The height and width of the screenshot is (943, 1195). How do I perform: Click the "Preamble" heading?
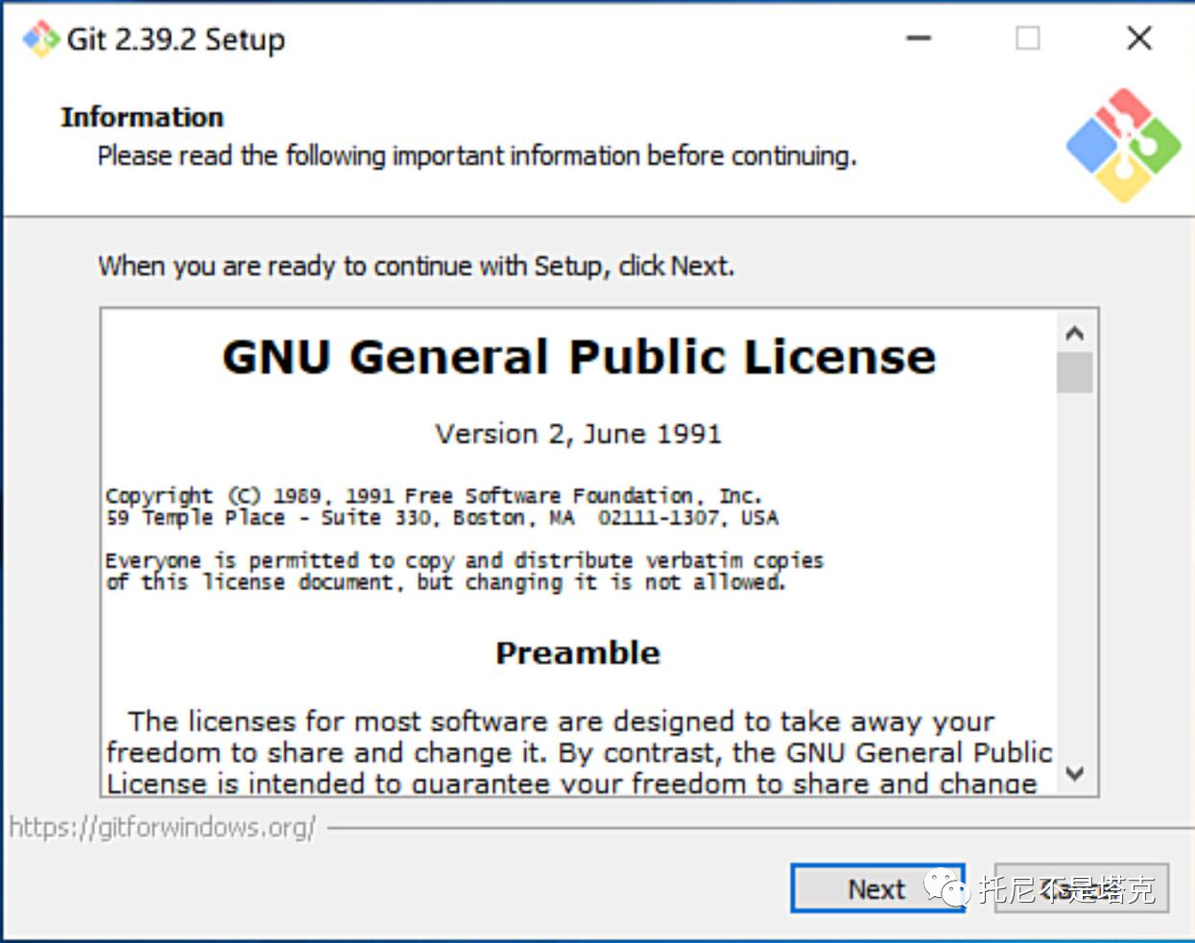tap(579, 653)
